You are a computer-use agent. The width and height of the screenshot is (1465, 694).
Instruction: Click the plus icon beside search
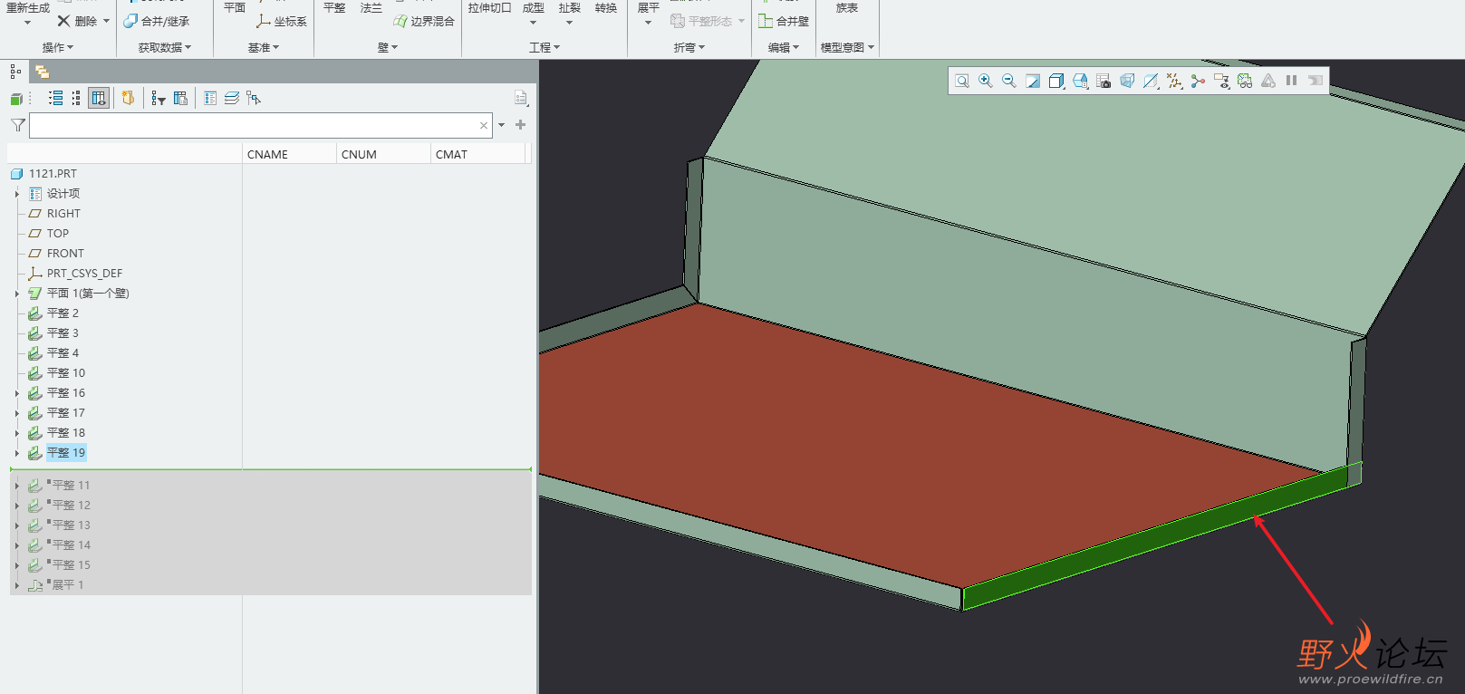pos(521,125)
